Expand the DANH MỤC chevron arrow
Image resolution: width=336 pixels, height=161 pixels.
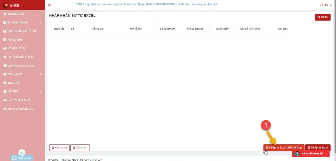[41, 74]
